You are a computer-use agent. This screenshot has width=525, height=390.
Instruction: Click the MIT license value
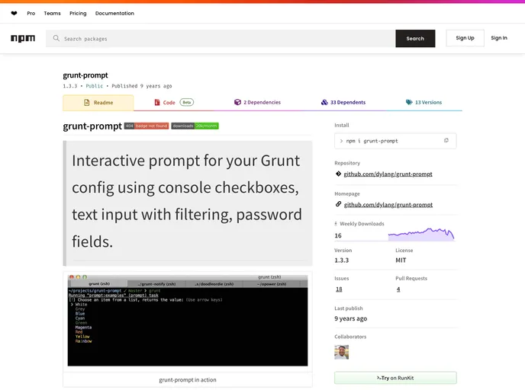401,261
